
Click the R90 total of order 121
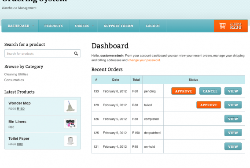click(135, 146)
